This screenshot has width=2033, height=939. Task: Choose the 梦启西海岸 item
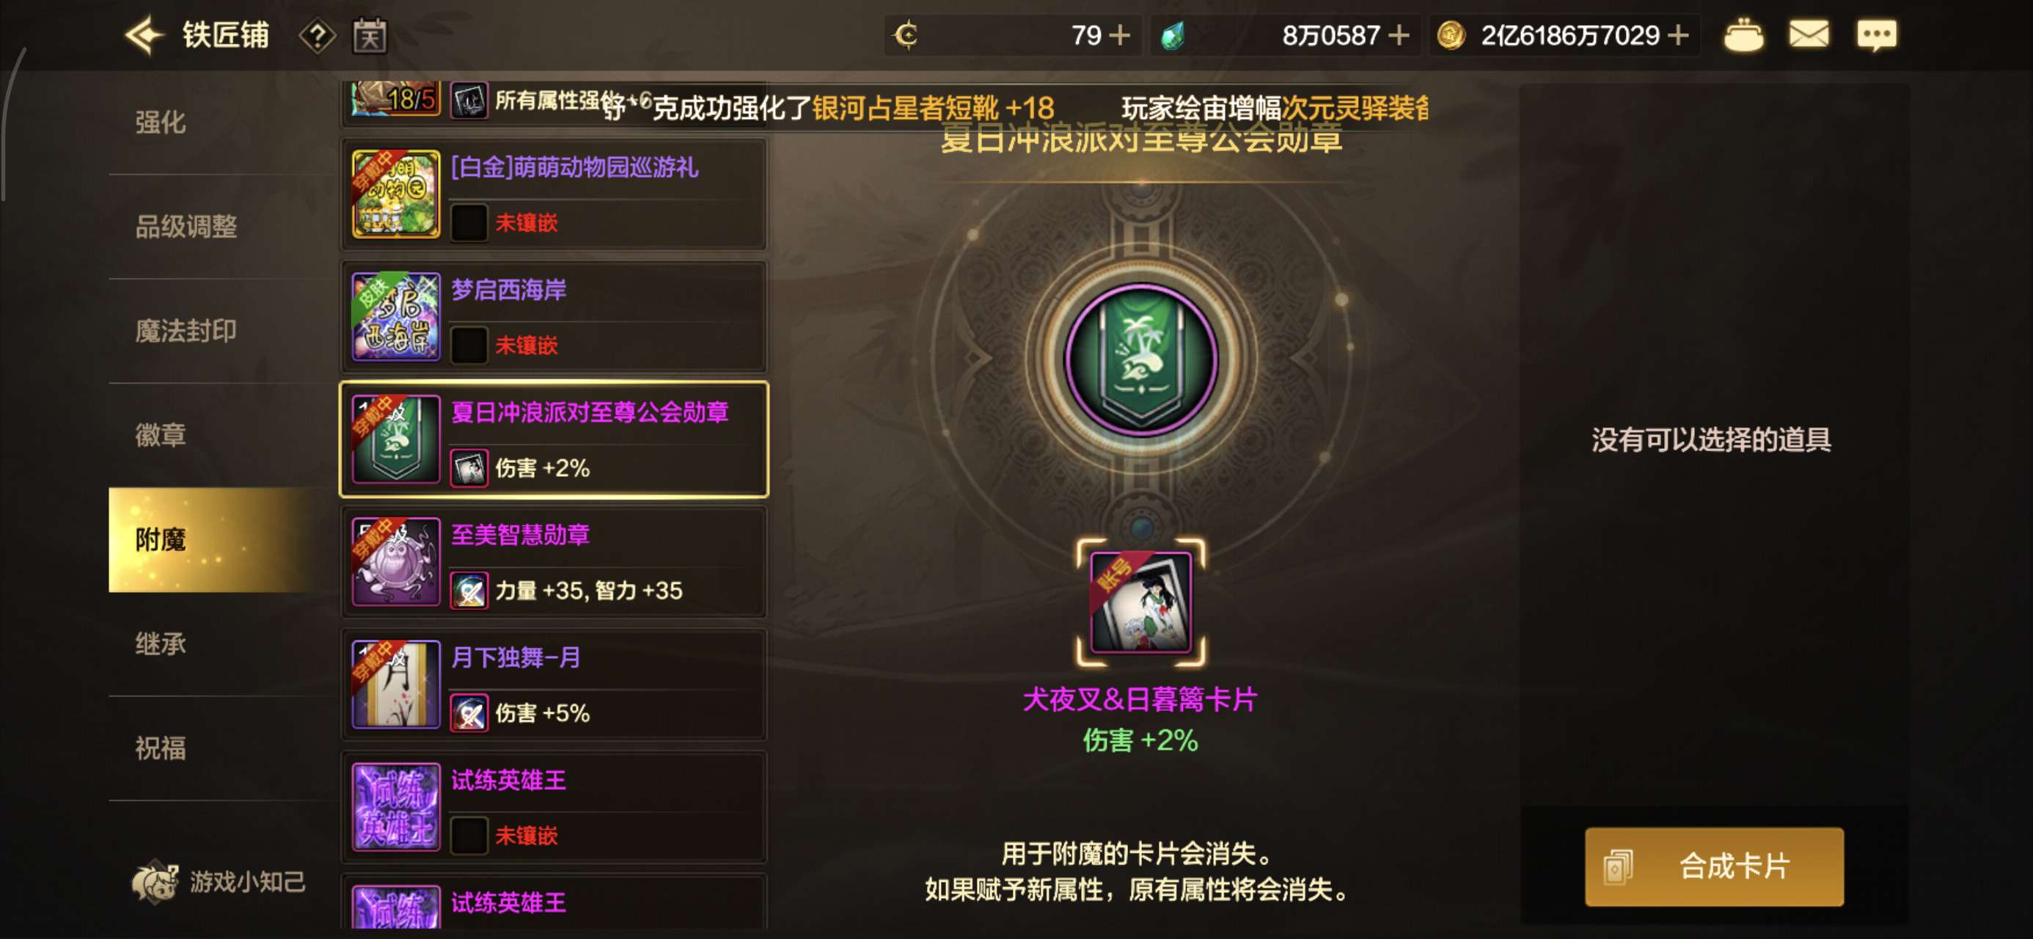(554, 317)
